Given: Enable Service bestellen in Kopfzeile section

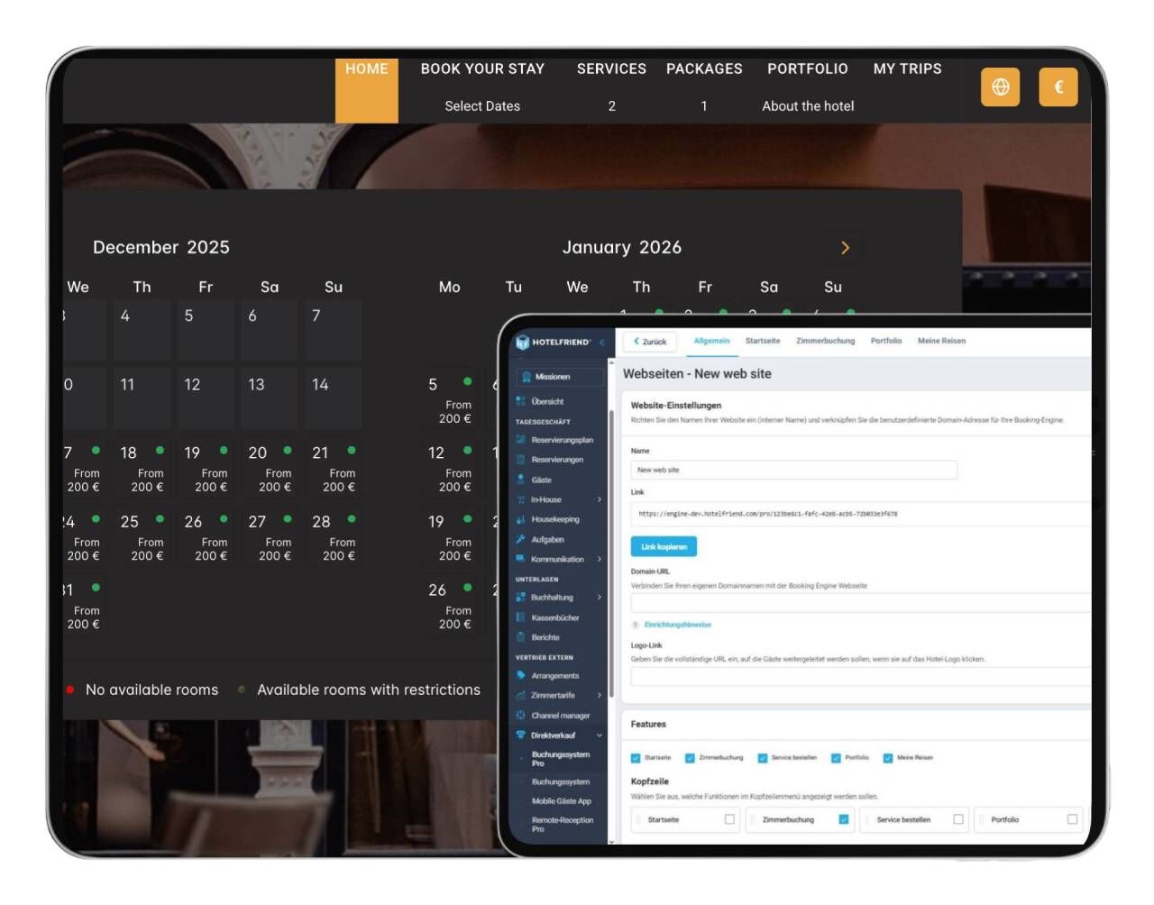Looking at the screenshot, I should [x=957, y=819].
